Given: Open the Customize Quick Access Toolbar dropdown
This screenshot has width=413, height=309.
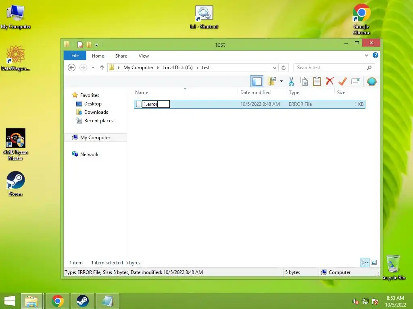Looking at the screenshot, I should point(97,45).
